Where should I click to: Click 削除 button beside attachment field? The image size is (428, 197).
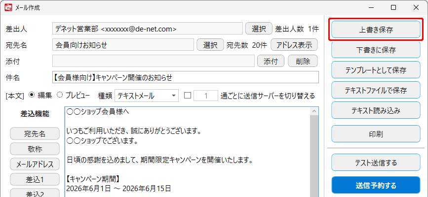coord(303,61)
